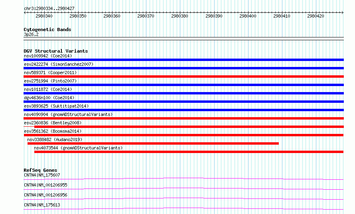Screen dimensions: 355x214
Task: Select the magenta line under CNTN4|NM_175613
Action: [x=183, y=208]
